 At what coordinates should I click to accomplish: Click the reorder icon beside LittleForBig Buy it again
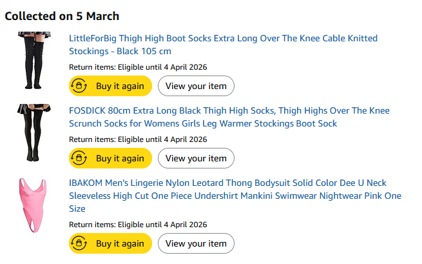79,86
